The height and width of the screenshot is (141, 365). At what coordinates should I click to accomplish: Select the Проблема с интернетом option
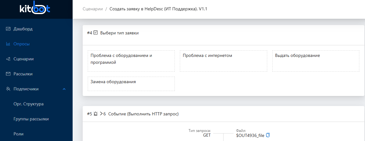coord(223,61)
